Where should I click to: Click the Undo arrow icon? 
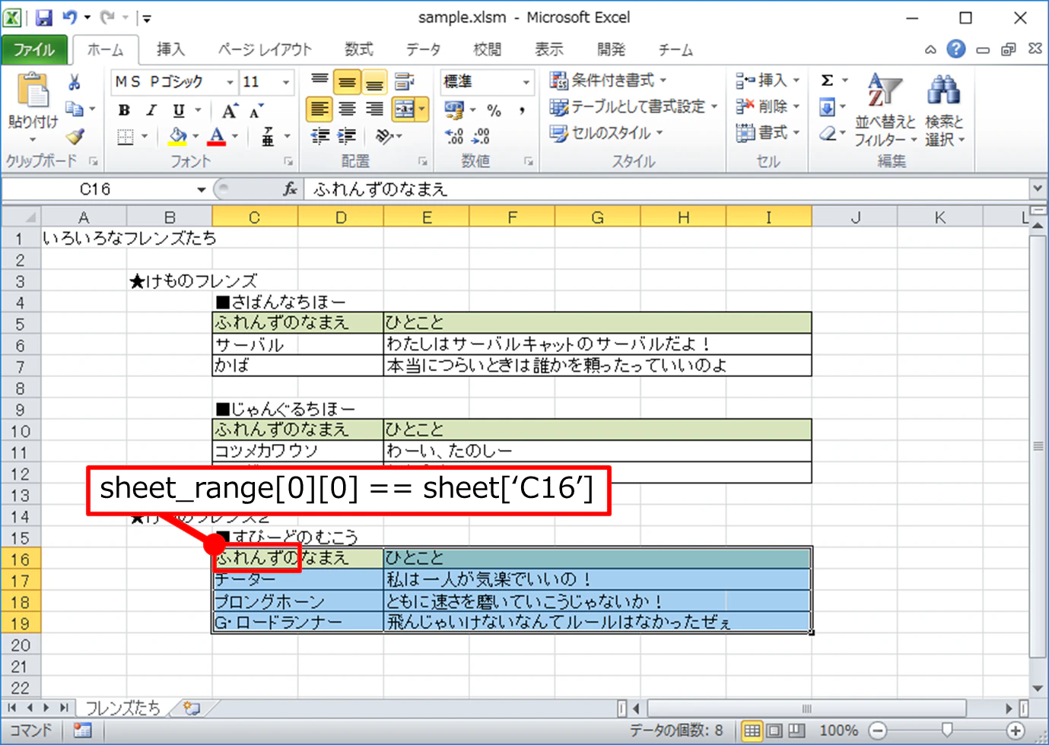69,17
